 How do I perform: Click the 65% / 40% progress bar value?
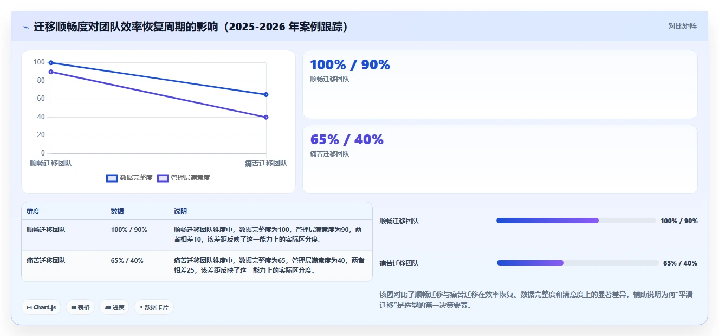pos(680,263)
